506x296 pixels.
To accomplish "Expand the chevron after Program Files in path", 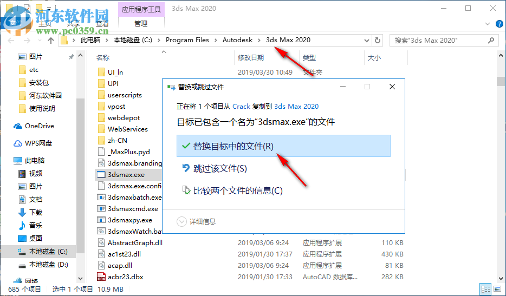I will 216,40.
